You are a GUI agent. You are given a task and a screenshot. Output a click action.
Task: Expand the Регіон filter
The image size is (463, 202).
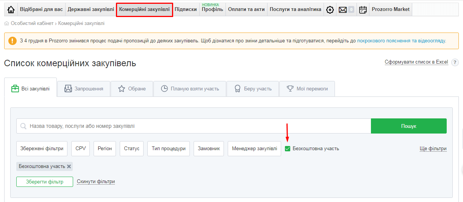coord(105,149)
